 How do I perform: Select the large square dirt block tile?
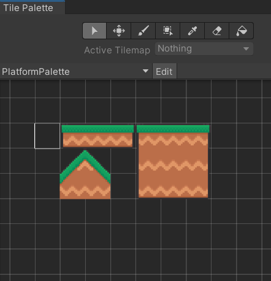(x=173, y=161)
